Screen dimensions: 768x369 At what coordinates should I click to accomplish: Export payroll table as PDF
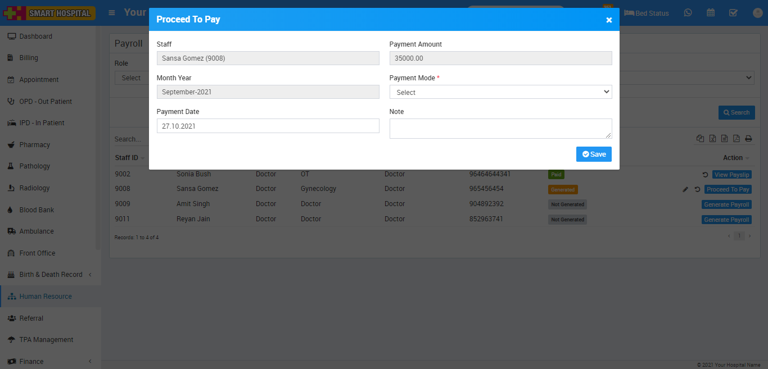(736, 139)
